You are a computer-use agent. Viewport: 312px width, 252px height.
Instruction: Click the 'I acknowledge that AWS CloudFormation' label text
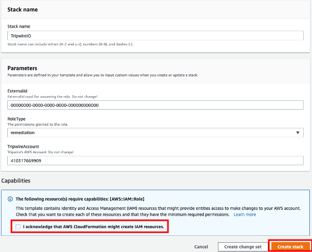coord(94,227)
